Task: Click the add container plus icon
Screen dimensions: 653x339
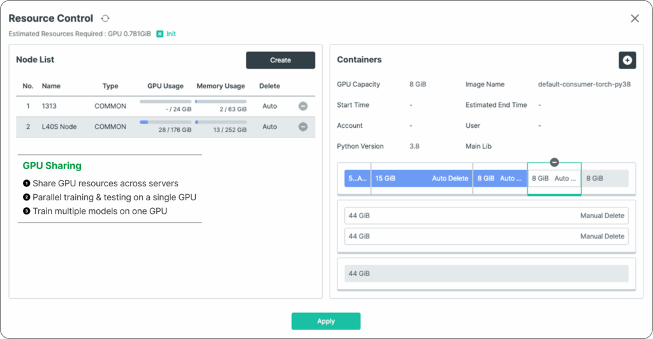Action: (x=627, y=60)
